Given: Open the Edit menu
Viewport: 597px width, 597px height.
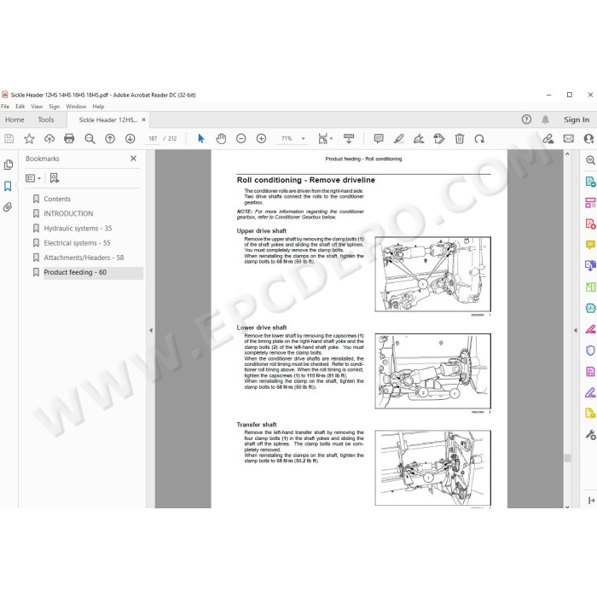Looking at the screenshot, I should pyautogui.click(x=20, y=107).
